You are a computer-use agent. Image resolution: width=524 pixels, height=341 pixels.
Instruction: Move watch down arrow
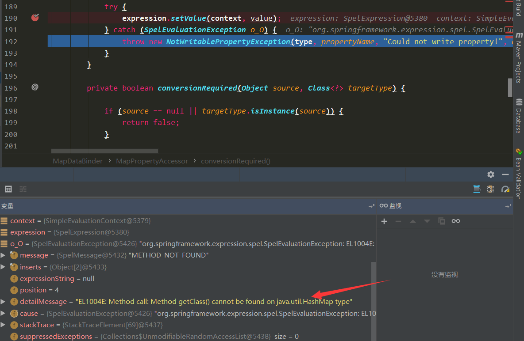[427, 221]
